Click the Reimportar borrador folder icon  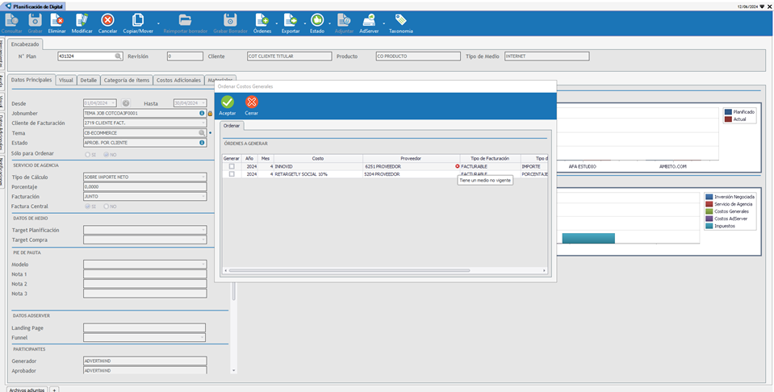coord(185,20)
